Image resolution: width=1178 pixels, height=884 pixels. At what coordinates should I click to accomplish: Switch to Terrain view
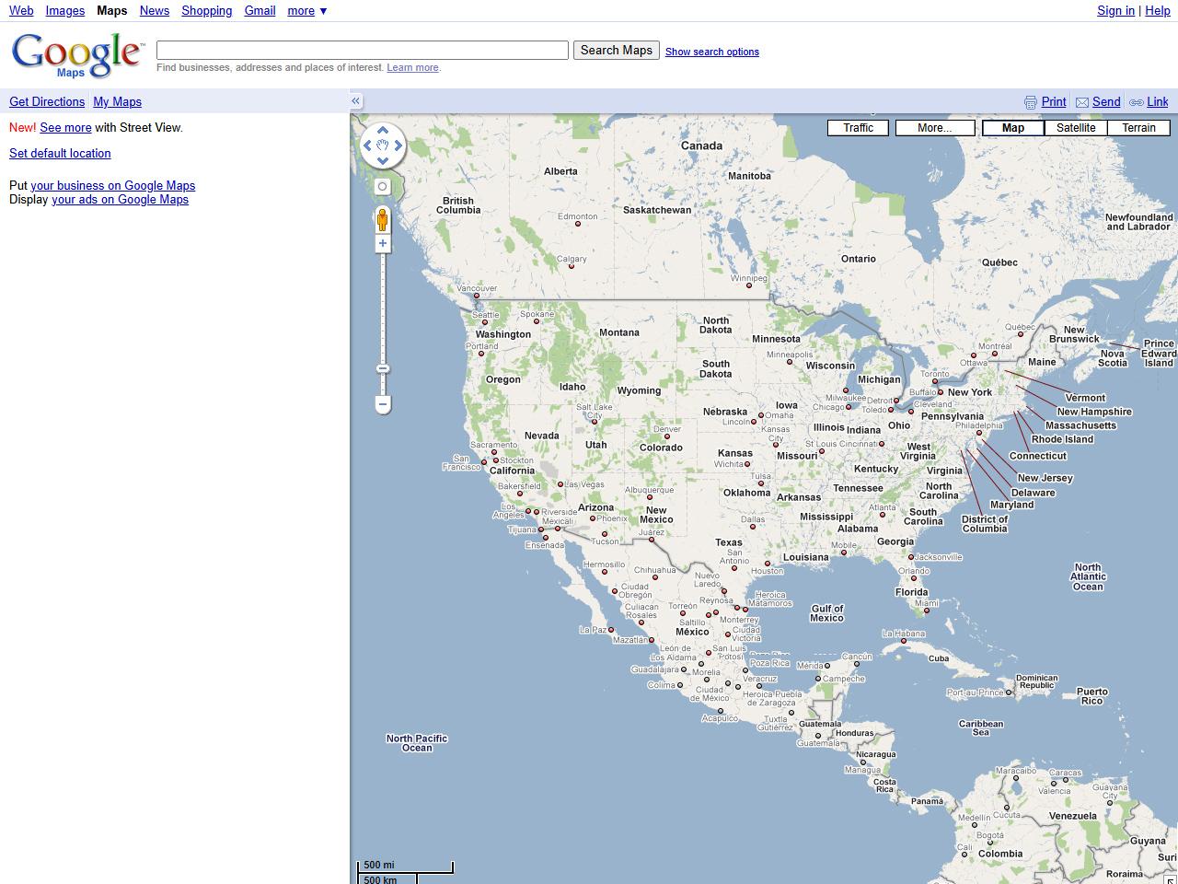(1138, 128)
